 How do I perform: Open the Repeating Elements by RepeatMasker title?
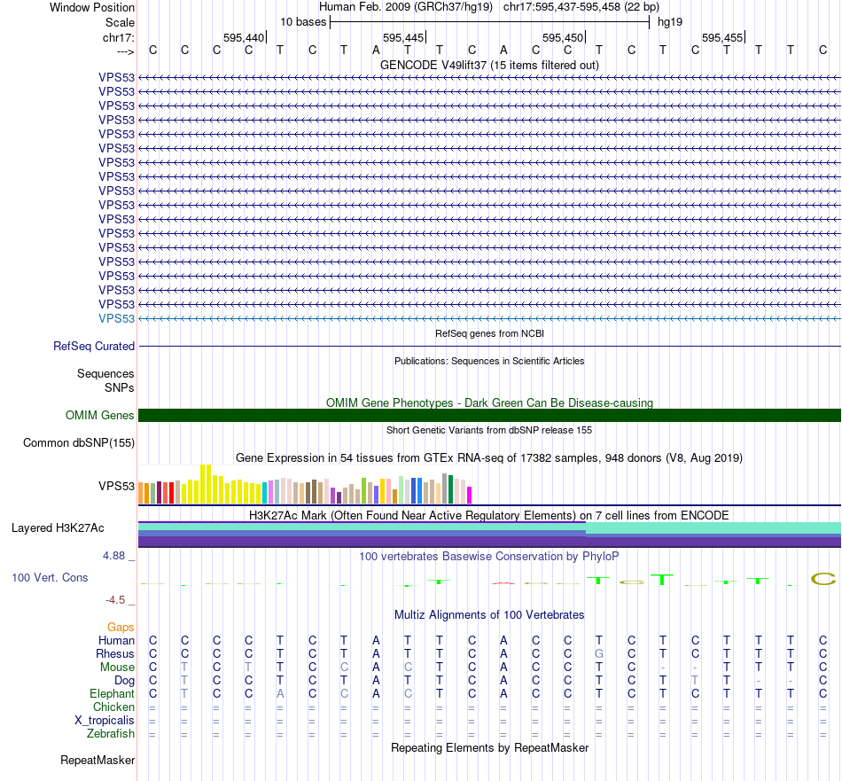[x=489, y=747]
